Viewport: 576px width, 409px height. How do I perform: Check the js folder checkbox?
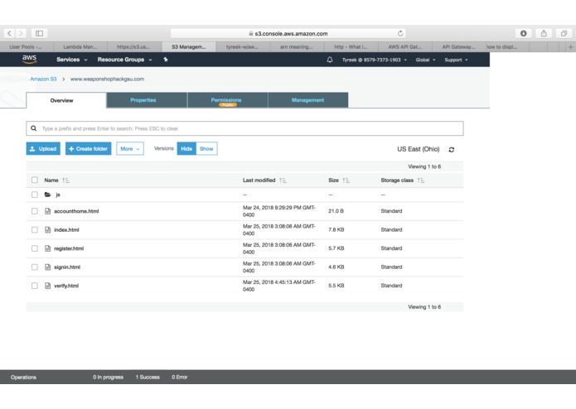point(35,195)
